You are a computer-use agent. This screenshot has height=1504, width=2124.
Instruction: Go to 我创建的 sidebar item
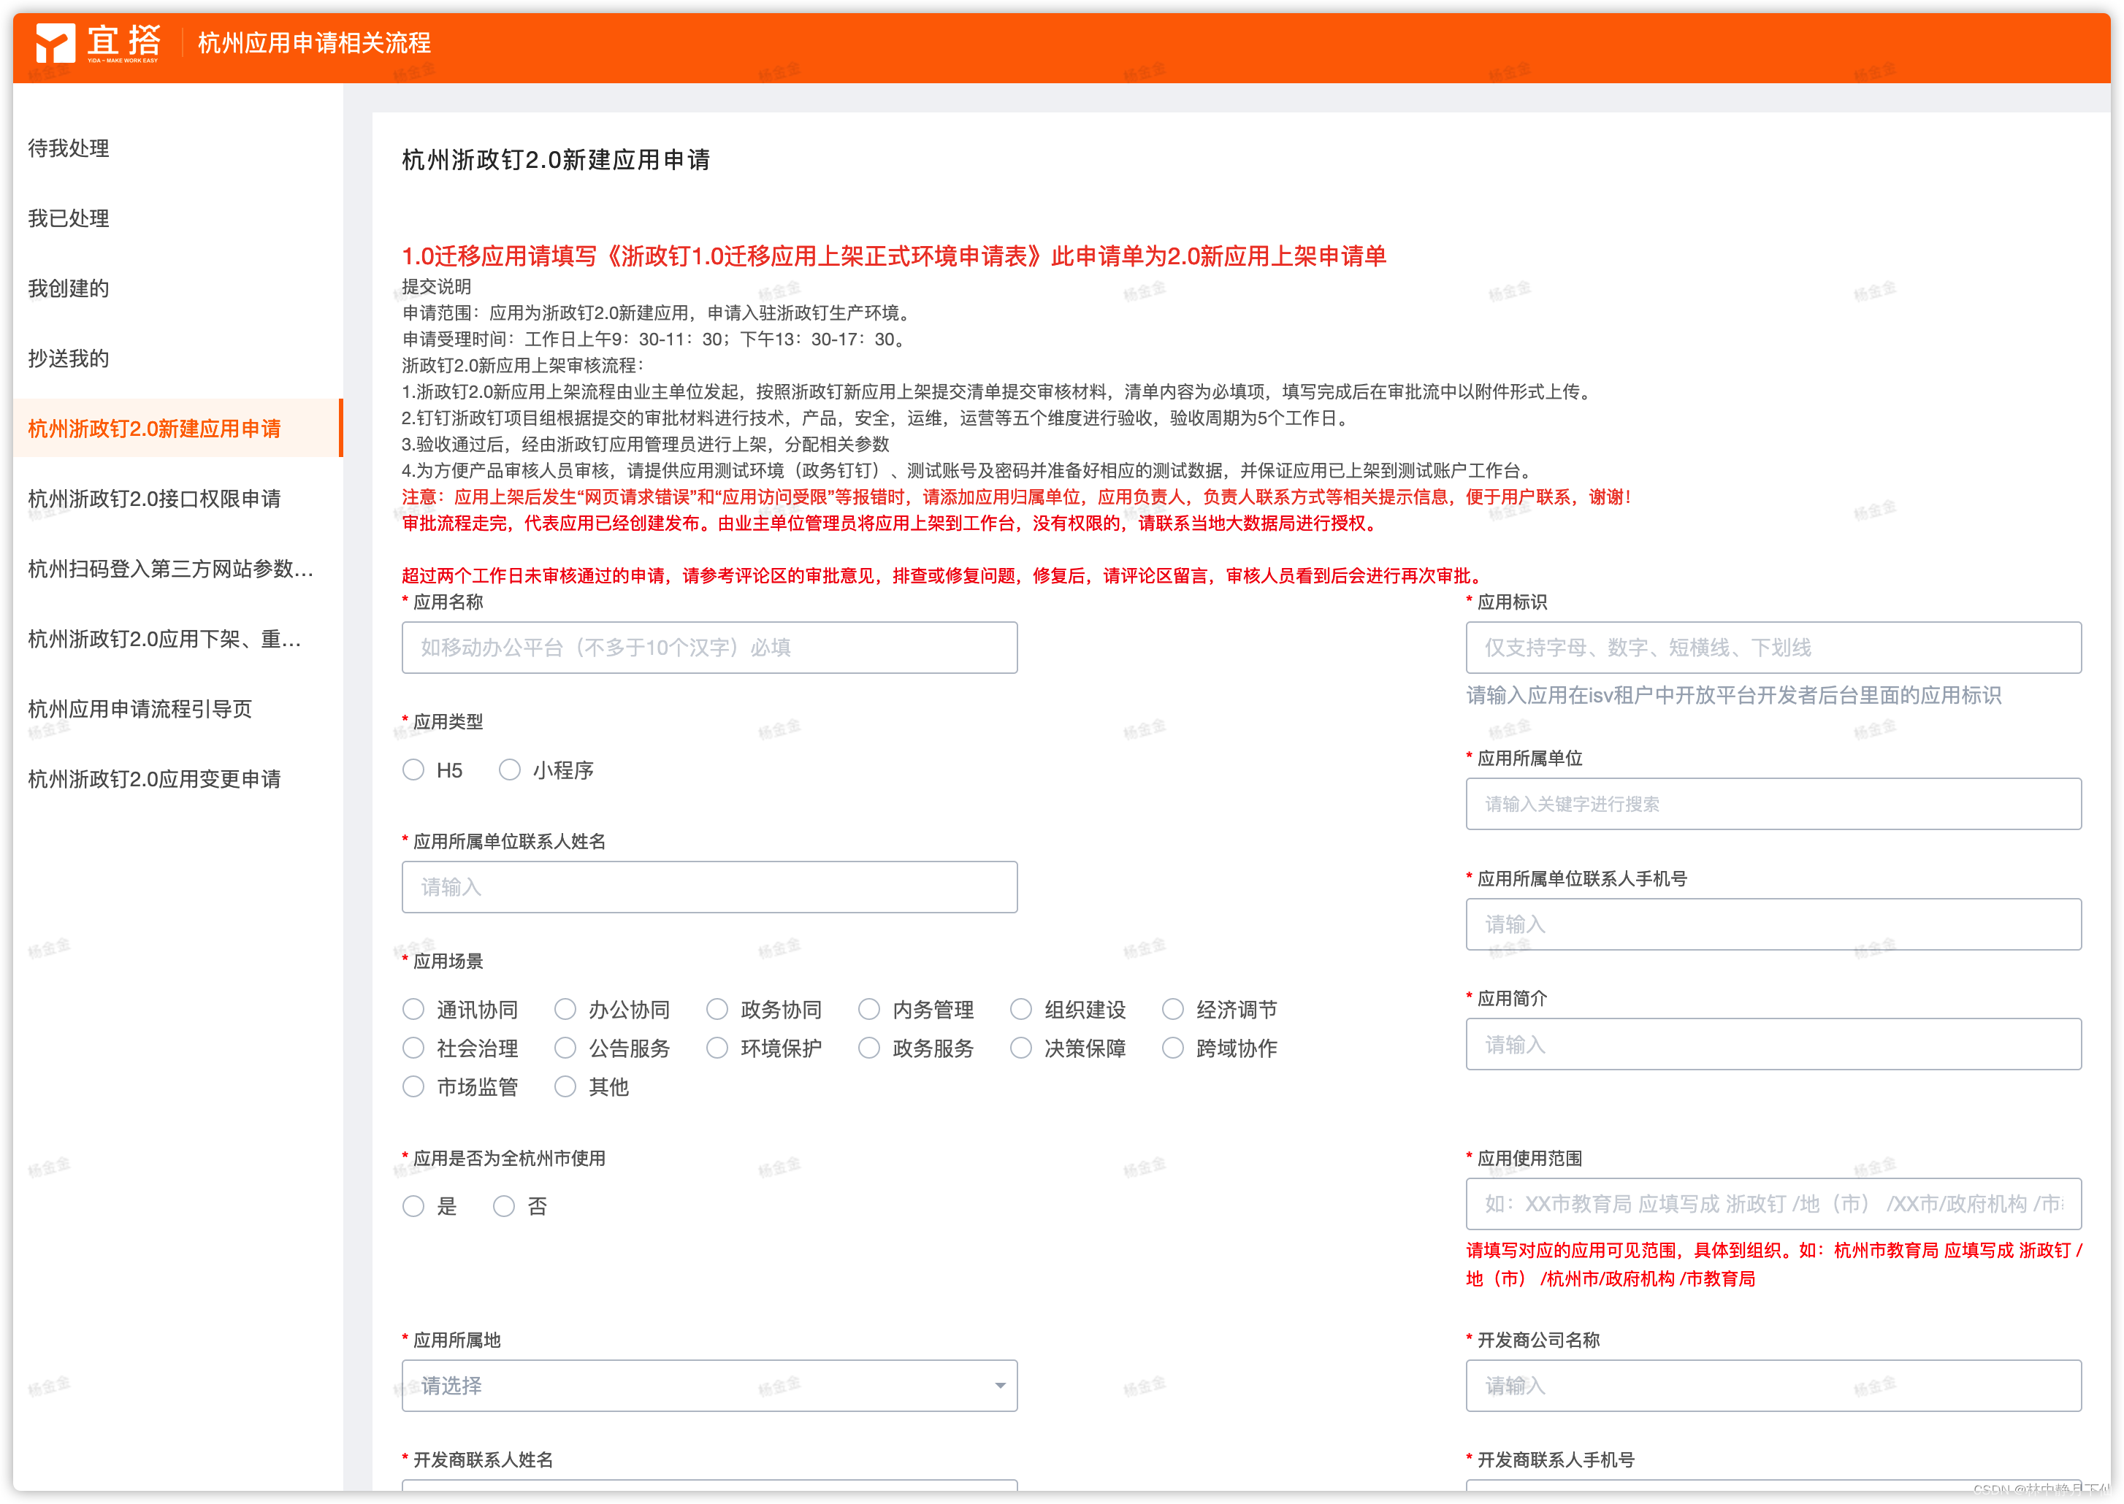pyautogui.click(x=69, y=288)
